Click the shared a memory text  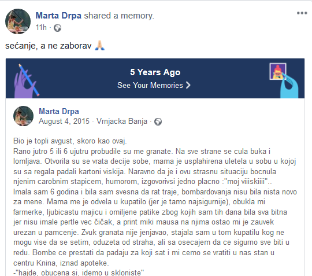pos(119,16)
